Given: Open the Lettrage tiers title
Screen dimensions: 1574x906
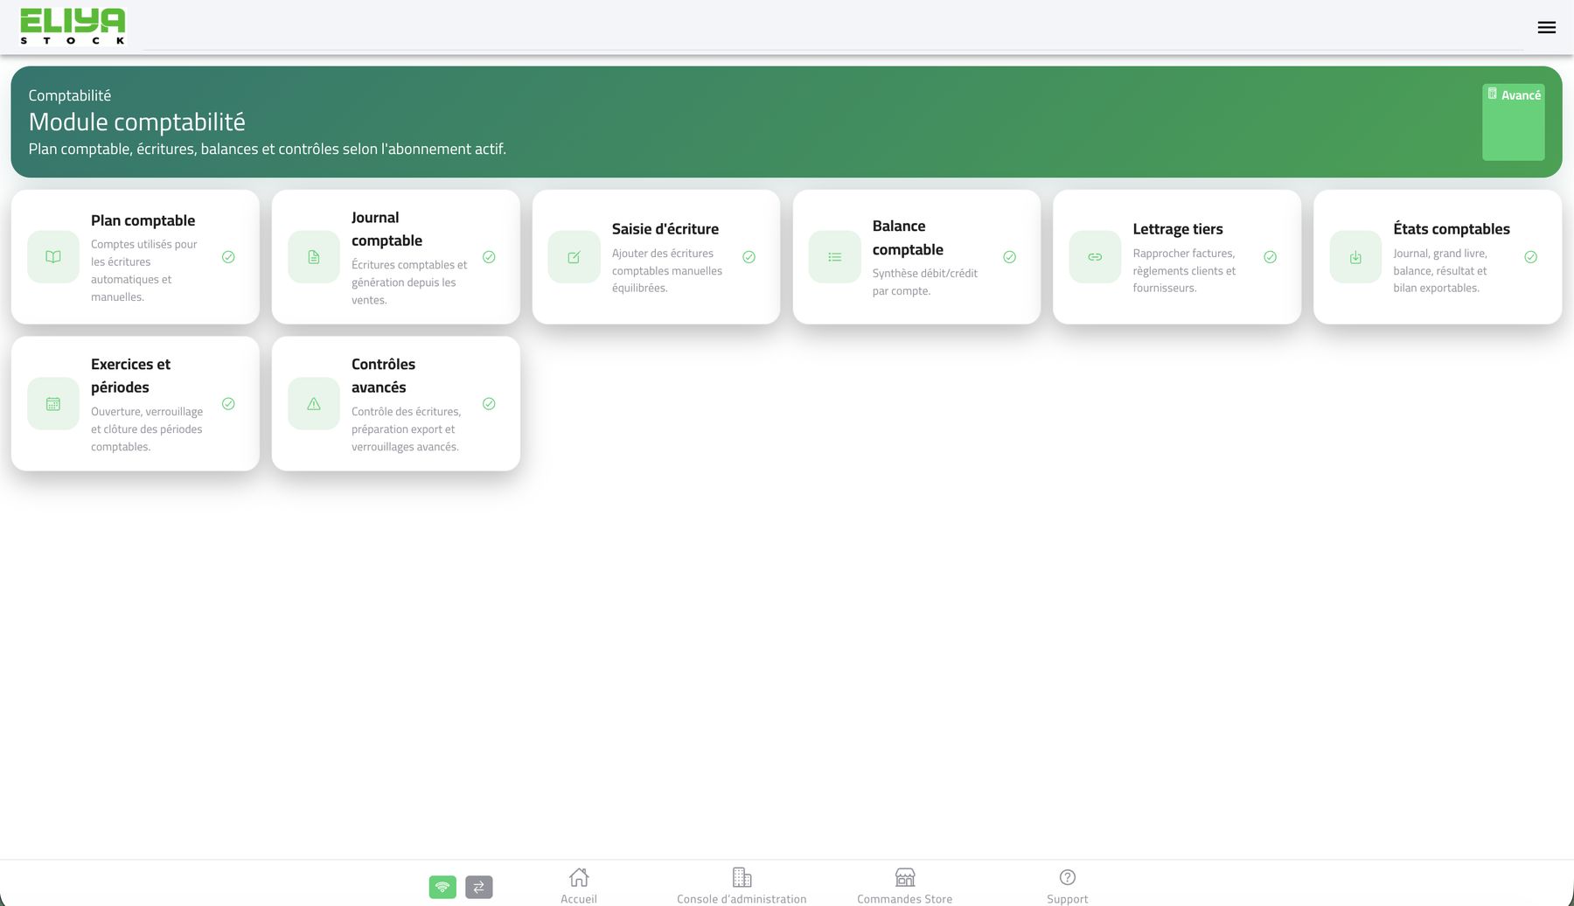Looking at the screenshot, I should pyautogui.click(x=1178, y=229).
